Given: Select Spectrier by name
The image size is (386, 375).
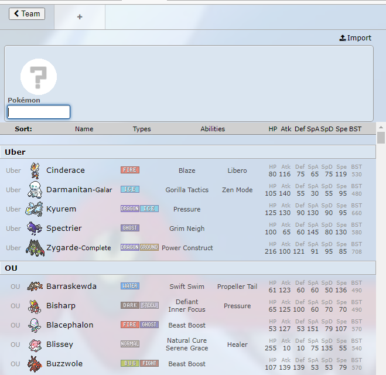Looking at the screenshot, I should [x=64, y=229].
